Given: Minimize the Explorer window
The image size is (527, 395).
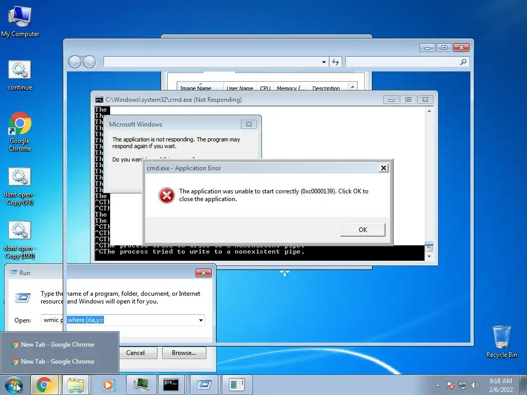Looking at the screenshot, I should click(428, 48).
